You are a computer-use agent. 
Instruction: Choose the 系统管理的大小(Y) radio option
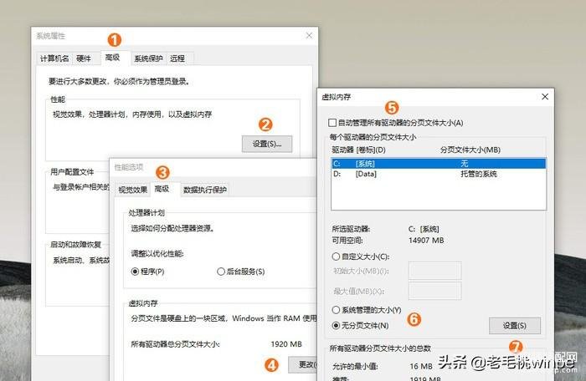pyautogui.click(x=337, y=309)
